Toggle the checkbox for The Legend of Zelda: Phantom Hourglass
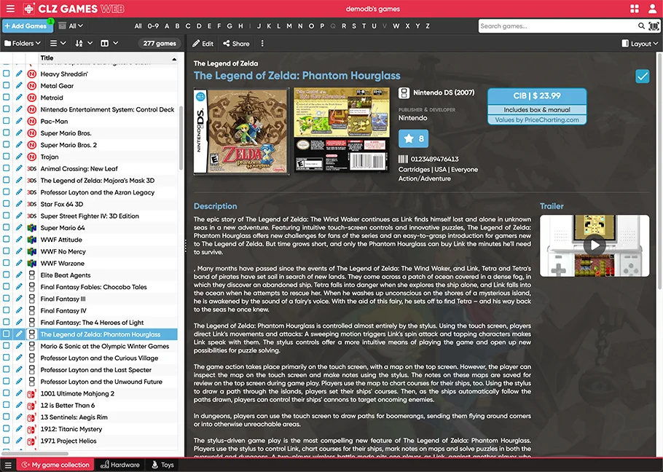The image size is (663, 472). coord(7,334)
